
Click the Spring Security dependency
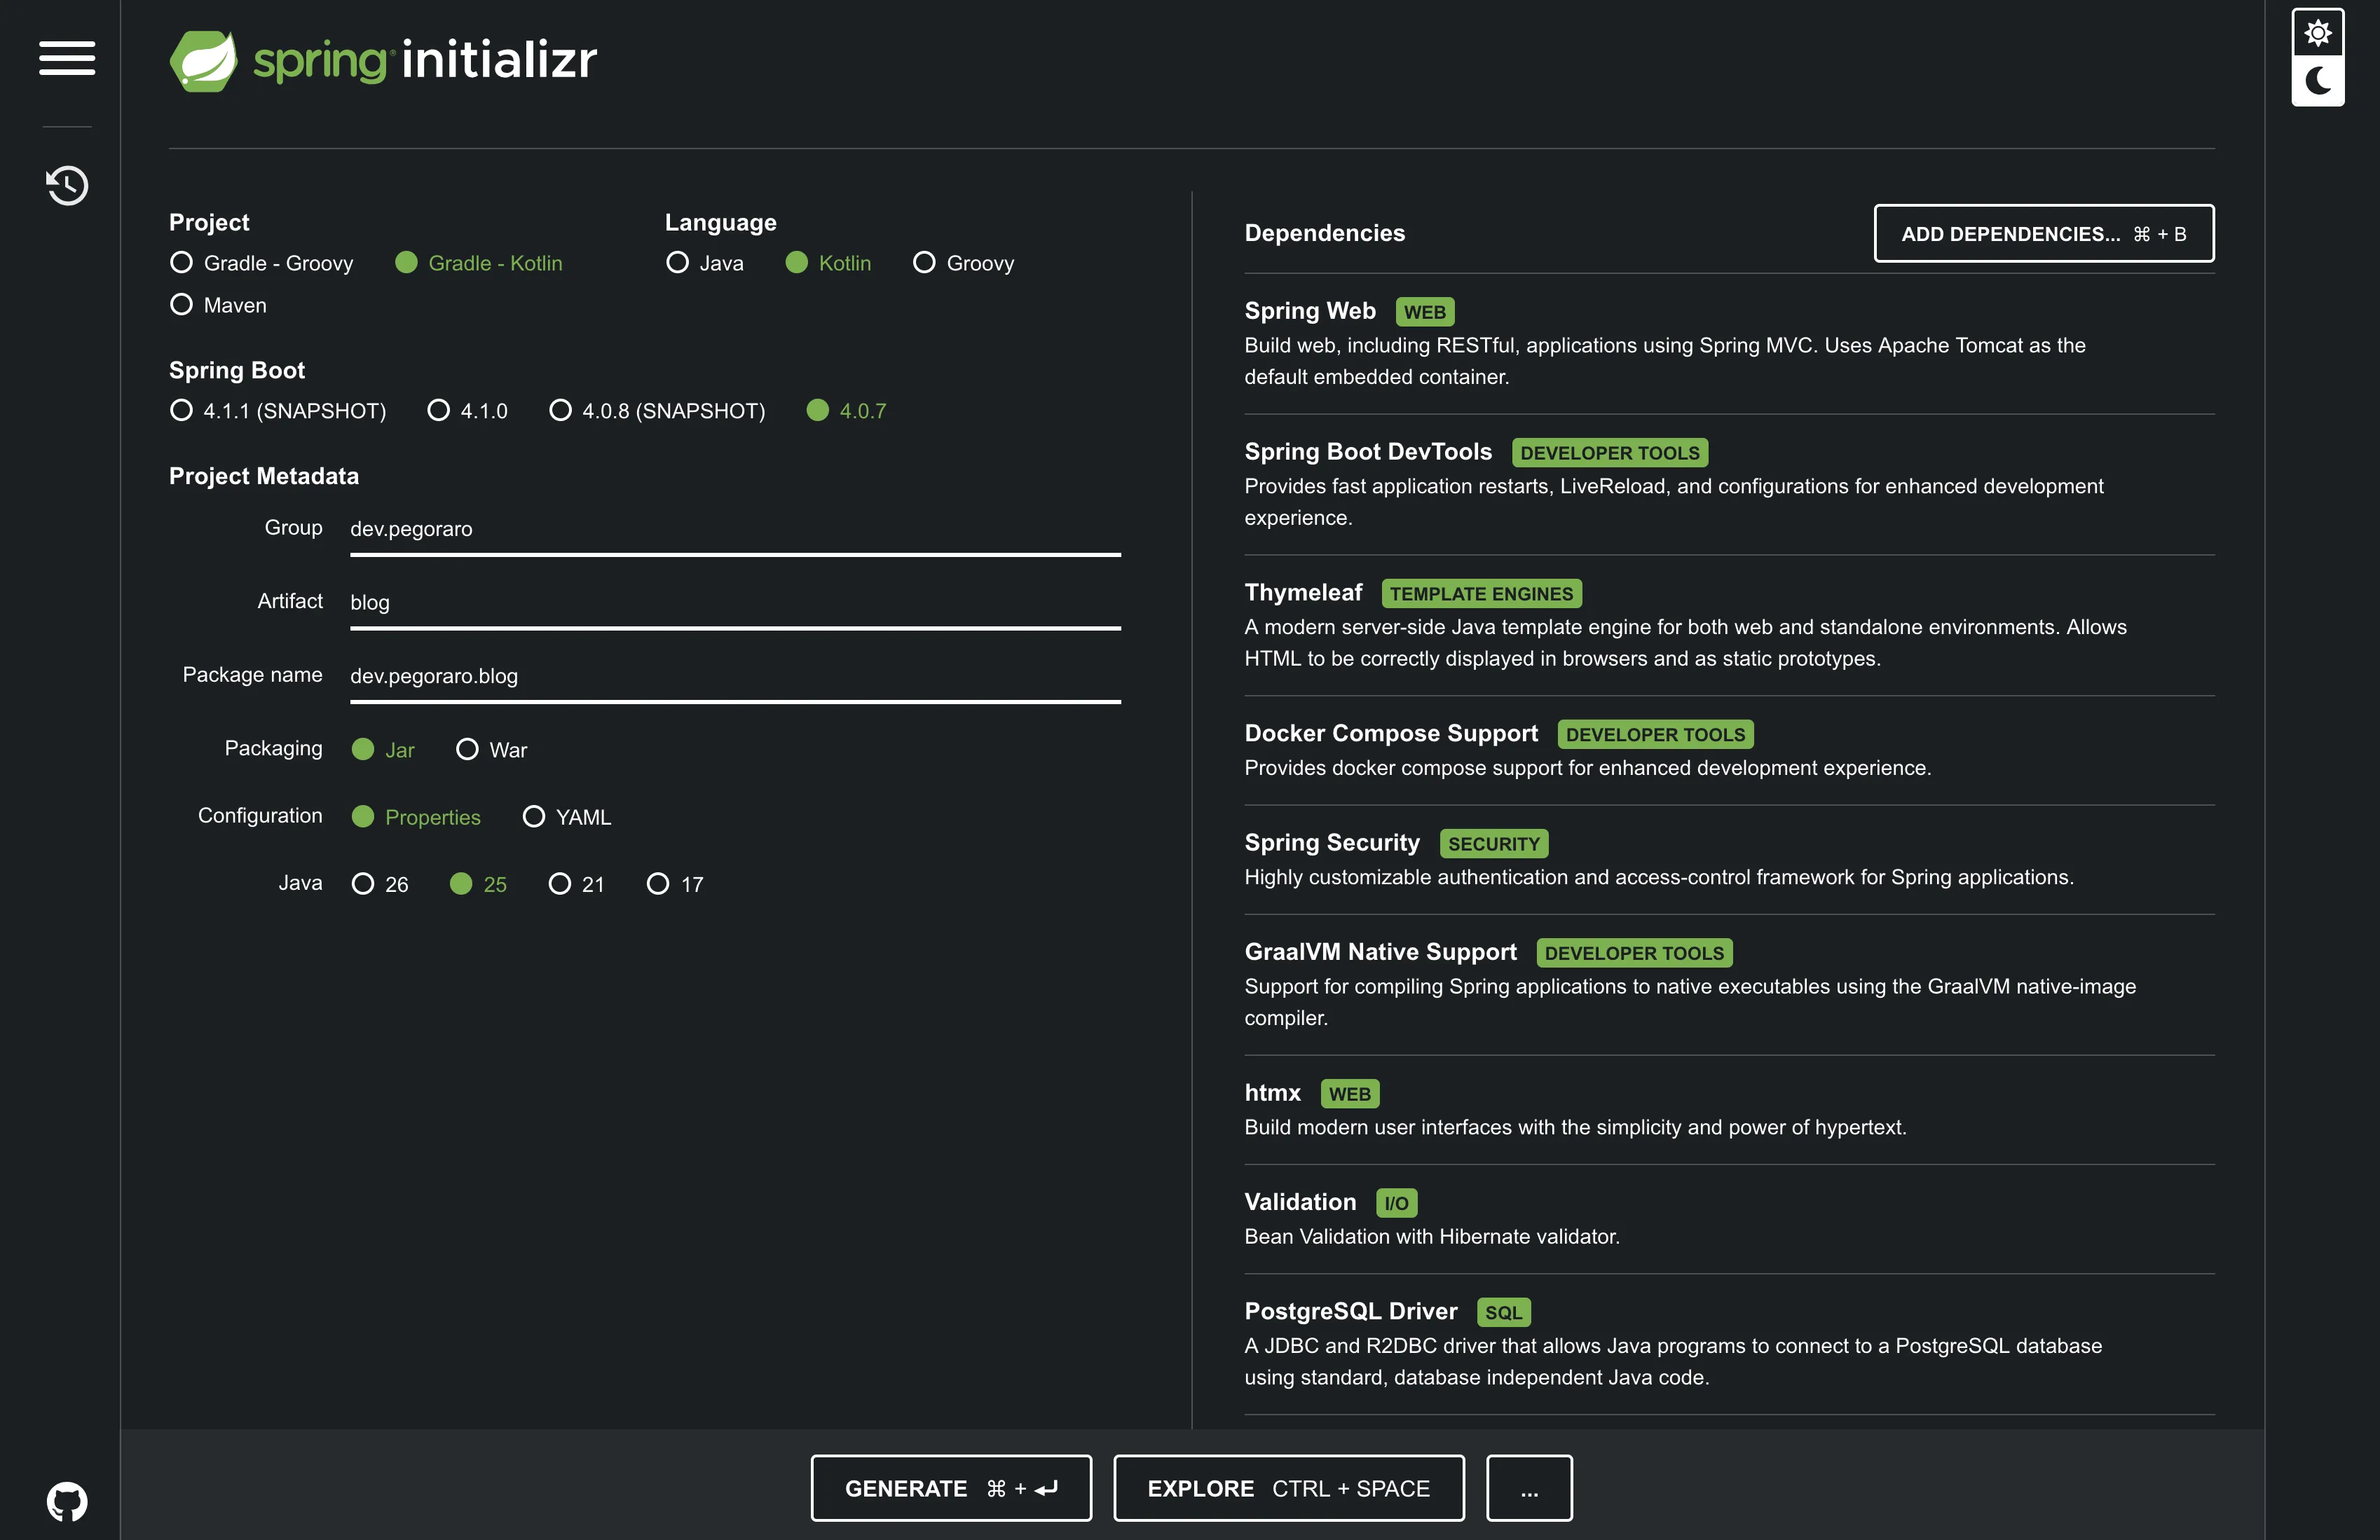coord(1729,859)
